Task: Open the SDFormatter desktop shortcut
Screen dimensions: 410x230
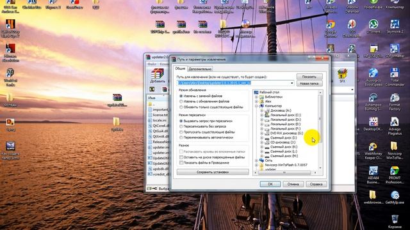Action: (x=395, y=51)
